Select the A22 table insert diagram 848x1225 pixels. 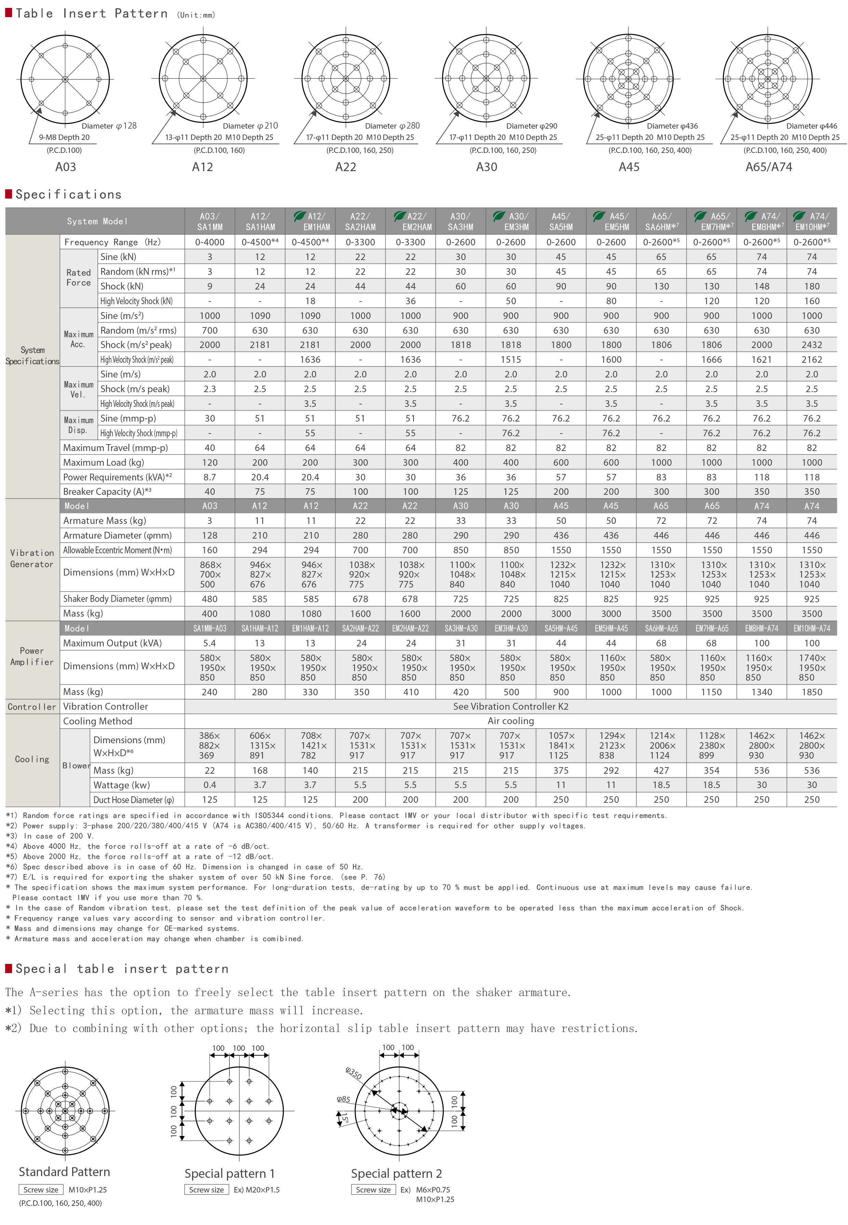coord(346,79)
